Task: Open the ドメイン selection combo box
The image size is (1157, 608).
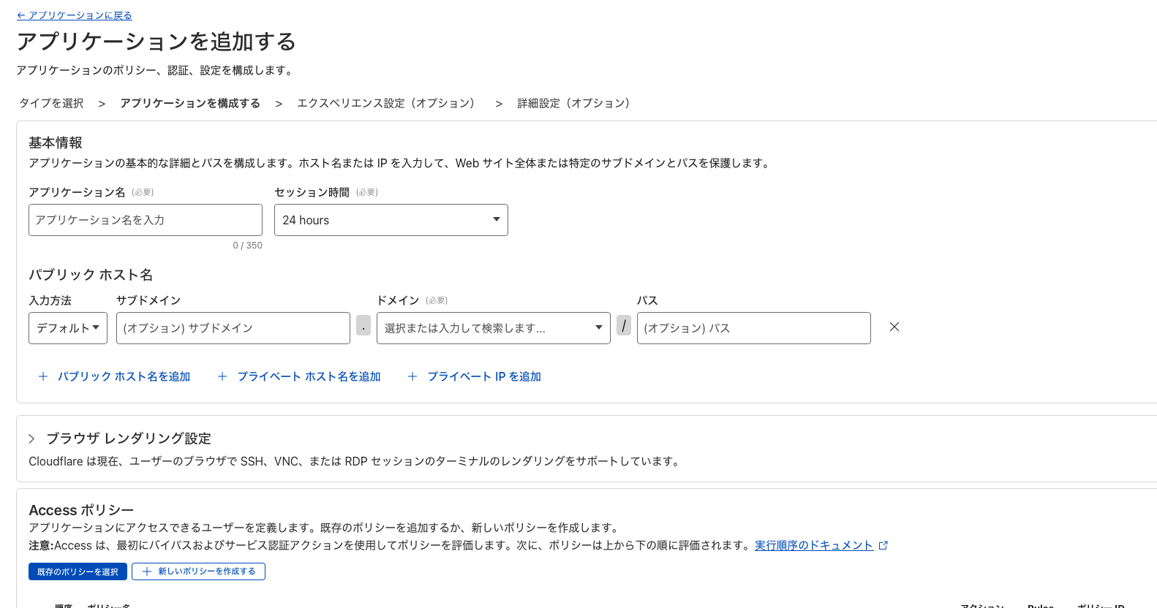Action: point(494,328)
